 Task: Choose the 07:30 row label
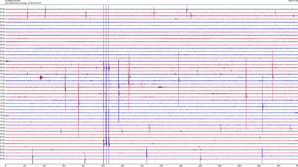pyautogui.click(x=2, y=58)
